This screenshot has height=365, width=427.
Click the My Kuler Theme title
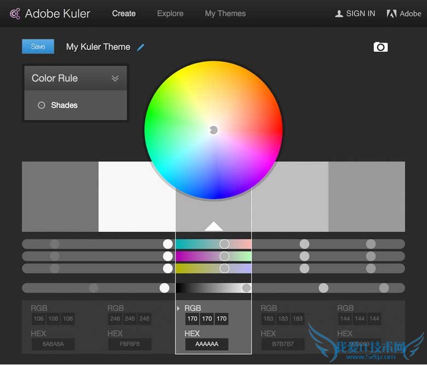98,47
